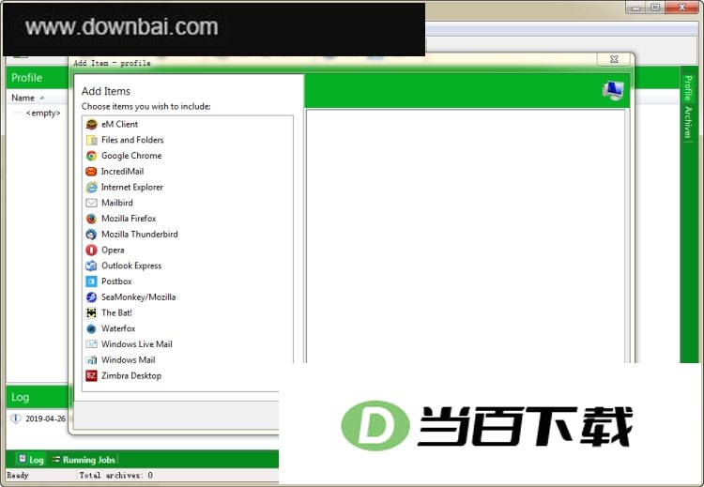Open the Running Jobs tab

[x=84, y=460]
